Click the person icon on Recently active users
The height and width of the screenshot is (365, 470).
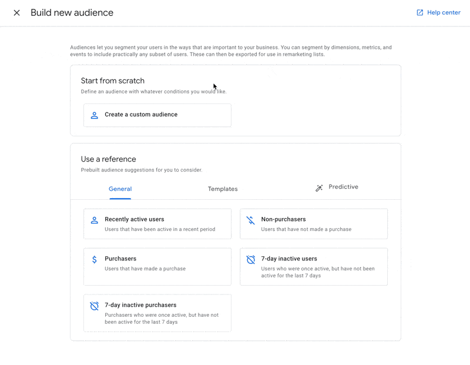pyautogui.click(x=95, y=220)
